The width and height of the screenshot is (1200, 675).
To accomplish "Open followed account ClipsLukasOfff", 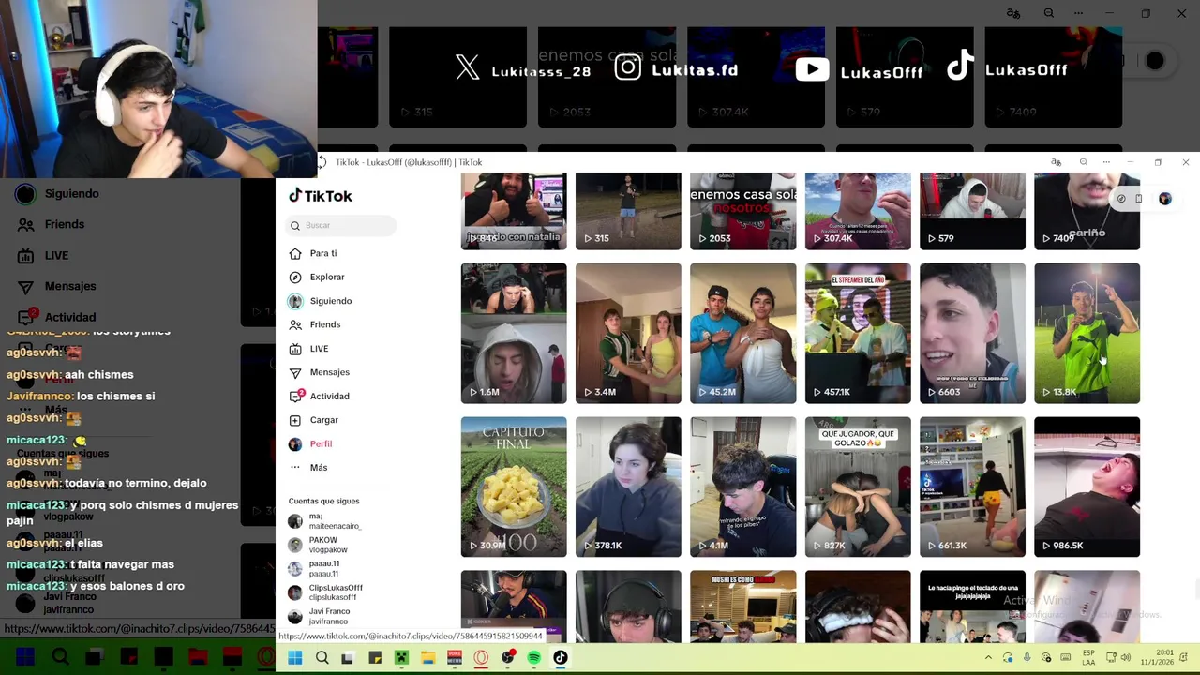I will tap(325, 592).
